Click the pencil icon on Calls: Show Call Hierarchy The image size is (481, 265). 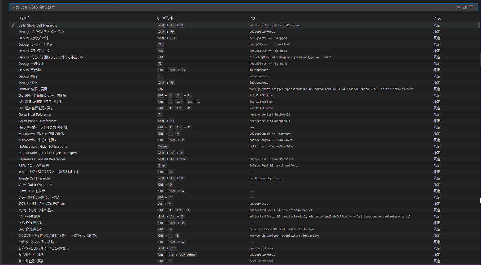point(14,25)
